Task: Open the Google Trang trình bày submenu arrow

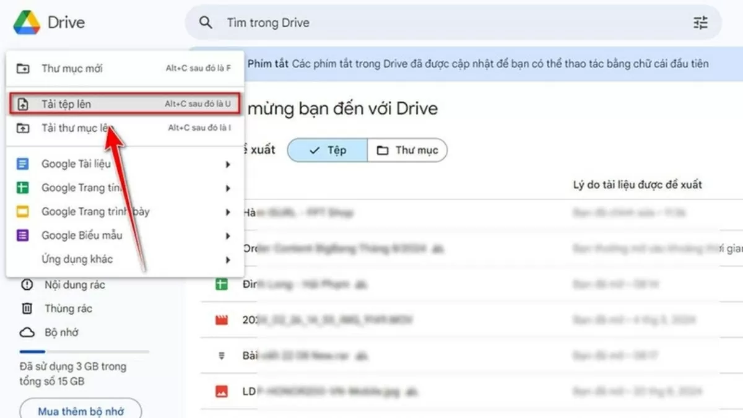Action: (x=227, y=211)
